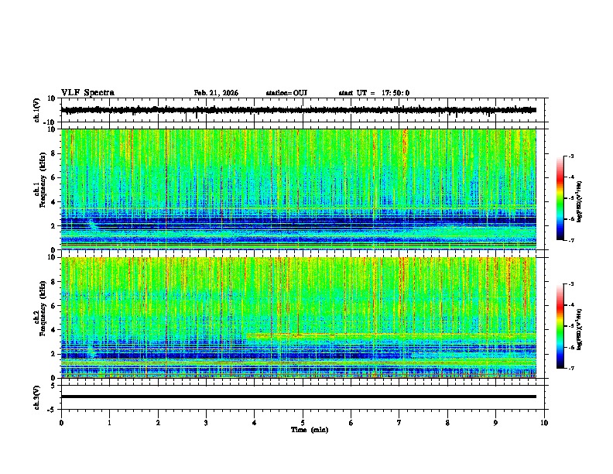Click the 'Time (min)' axis label
This screenshot has width=613, height=474.
tap(310, 430)
